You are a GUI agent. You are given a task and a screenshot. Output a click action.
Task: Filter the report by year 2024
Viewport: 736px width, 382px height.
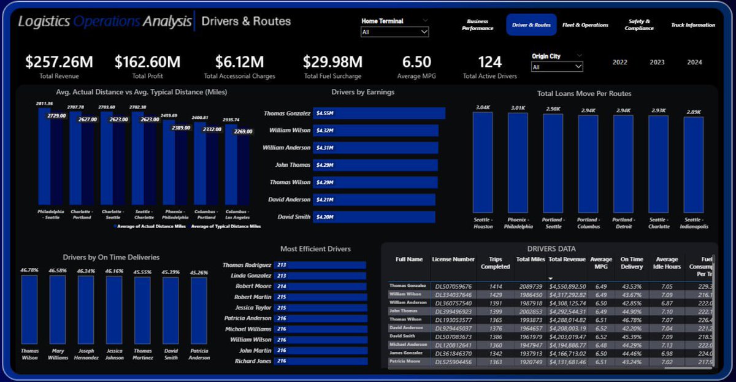(694, 62)
